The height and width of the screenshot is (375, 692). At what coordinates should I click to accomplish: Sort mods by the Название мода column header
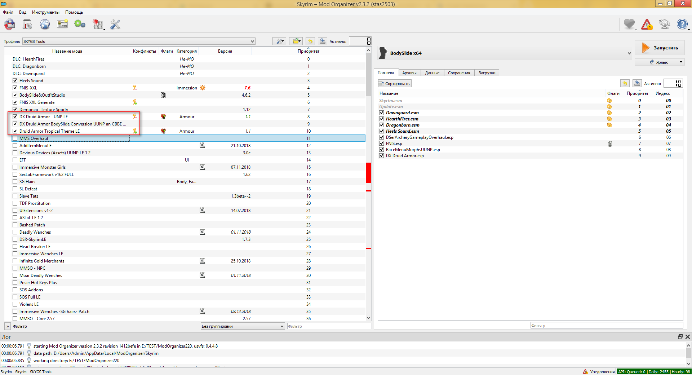(x=67, y=51)
